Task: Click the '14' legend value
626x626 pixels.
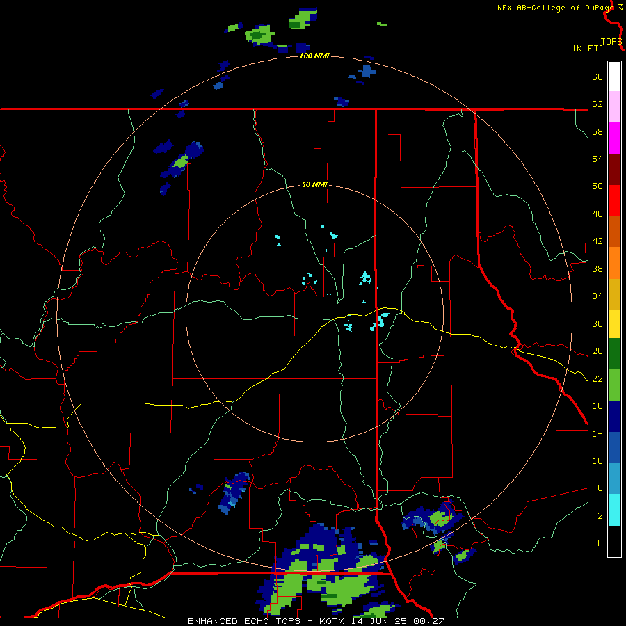Action: [597, 433]
